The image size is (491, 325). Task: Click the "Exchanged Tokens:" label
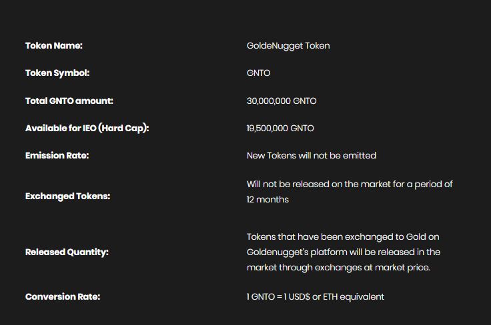(68, 196)
